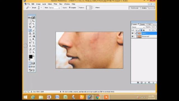Click the zoom percentage field in status bar
This screenshot has width=179, height=101.
(x=27, y=92)
